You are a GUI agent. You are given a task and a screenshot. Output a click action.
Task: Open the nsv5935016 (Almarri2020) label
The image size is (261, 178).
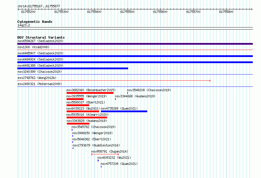tap(87, 115)
